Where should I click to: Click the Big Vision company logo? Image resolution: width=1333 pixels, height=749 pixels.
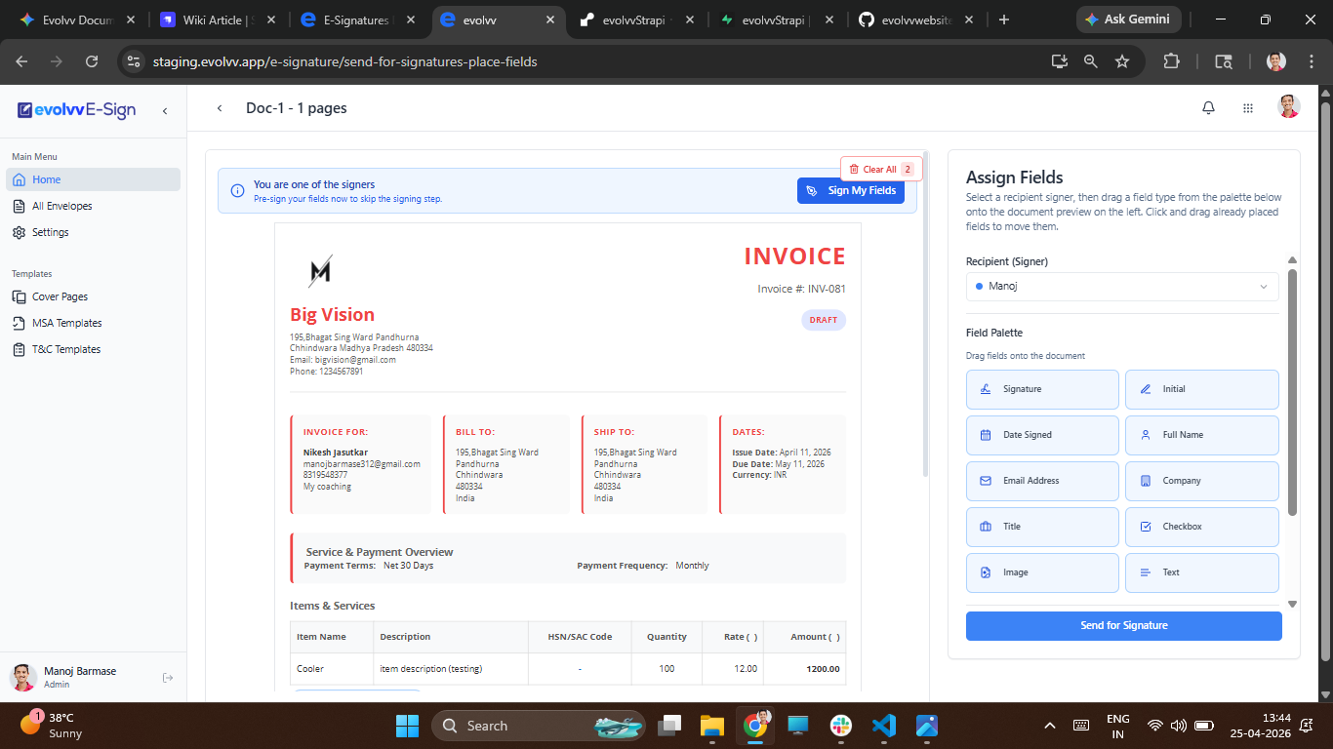tap(320, 270)
